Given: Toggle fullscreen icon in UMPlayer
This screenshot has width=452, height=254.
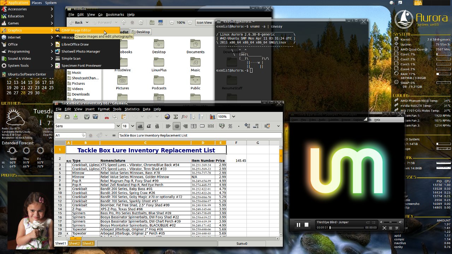Looking at the screenshot, I should [x=385, y=228].
